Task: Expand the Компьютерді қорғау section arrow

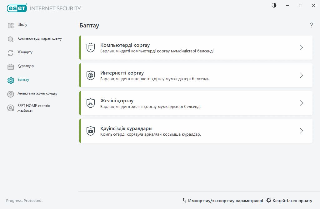Action: click(301, 47)
